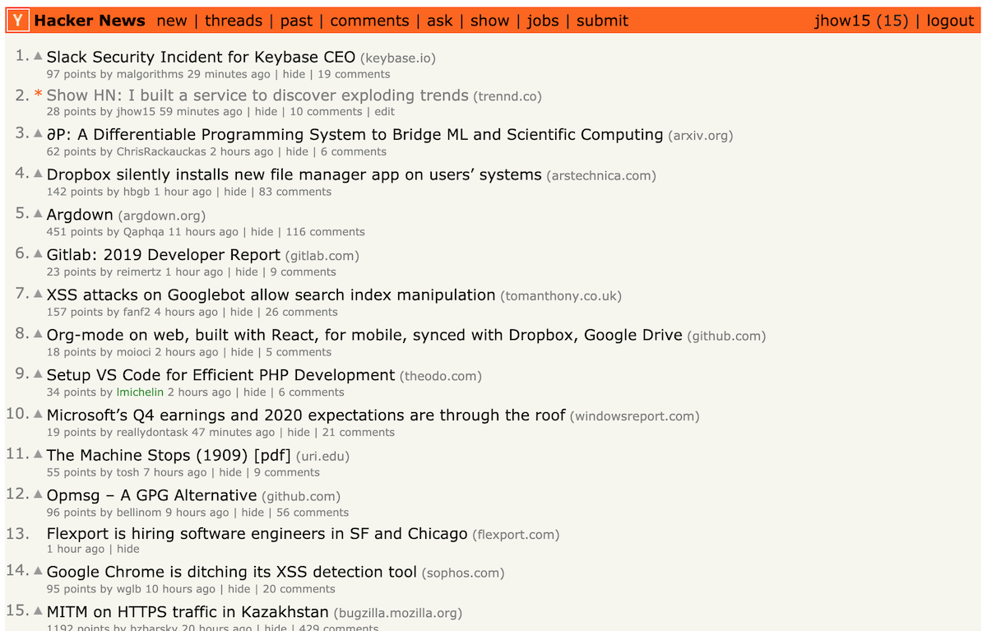Click the Hacker News title link
Viewport: 987px width, 631px height.
tap(90, 21)
